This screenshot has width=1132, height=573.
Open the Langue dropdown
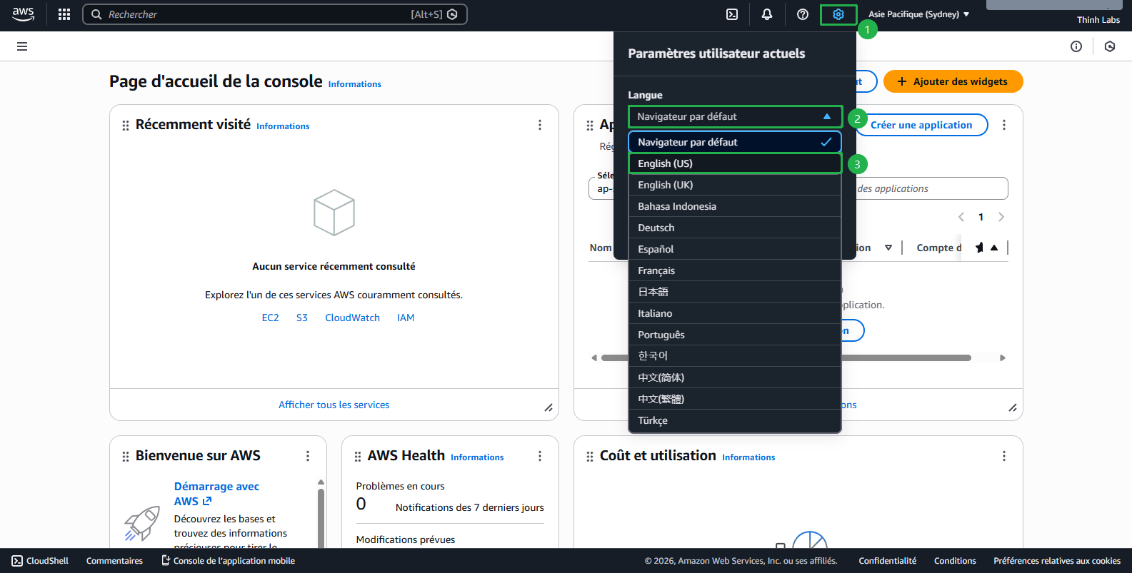tap(735, 116)
